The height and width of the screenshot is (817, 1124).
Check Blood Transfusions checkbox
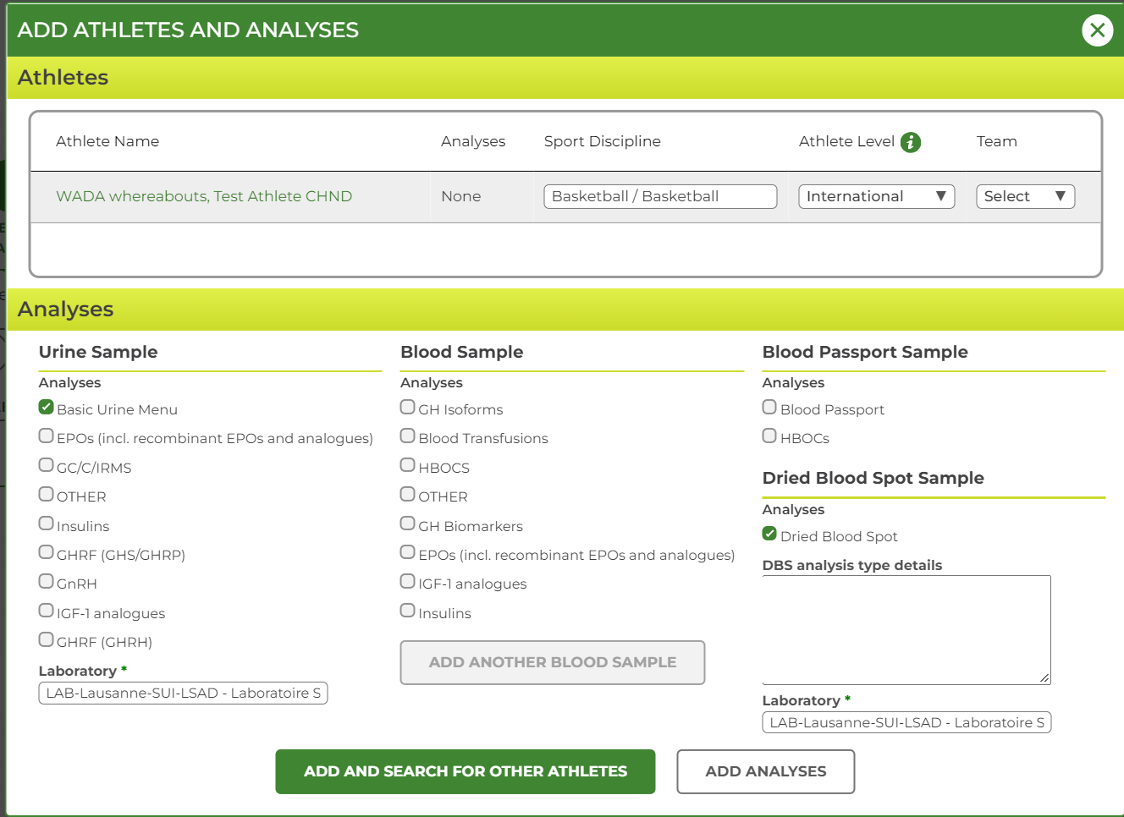(x=408, y=436)
